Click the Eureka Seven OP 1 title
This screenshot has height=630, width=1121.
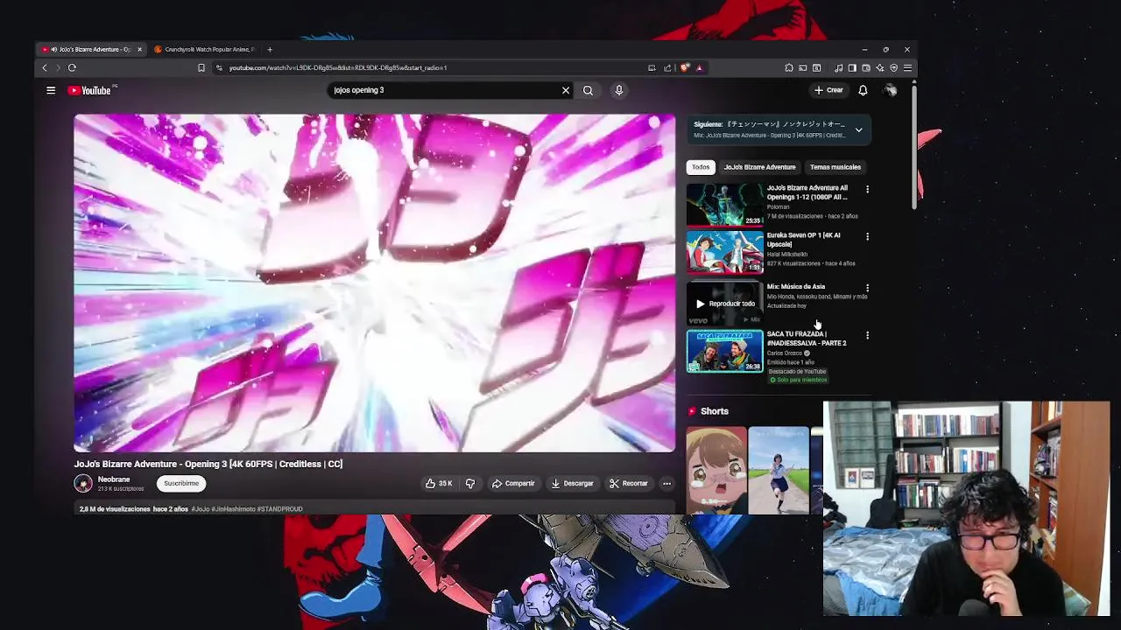803,240
